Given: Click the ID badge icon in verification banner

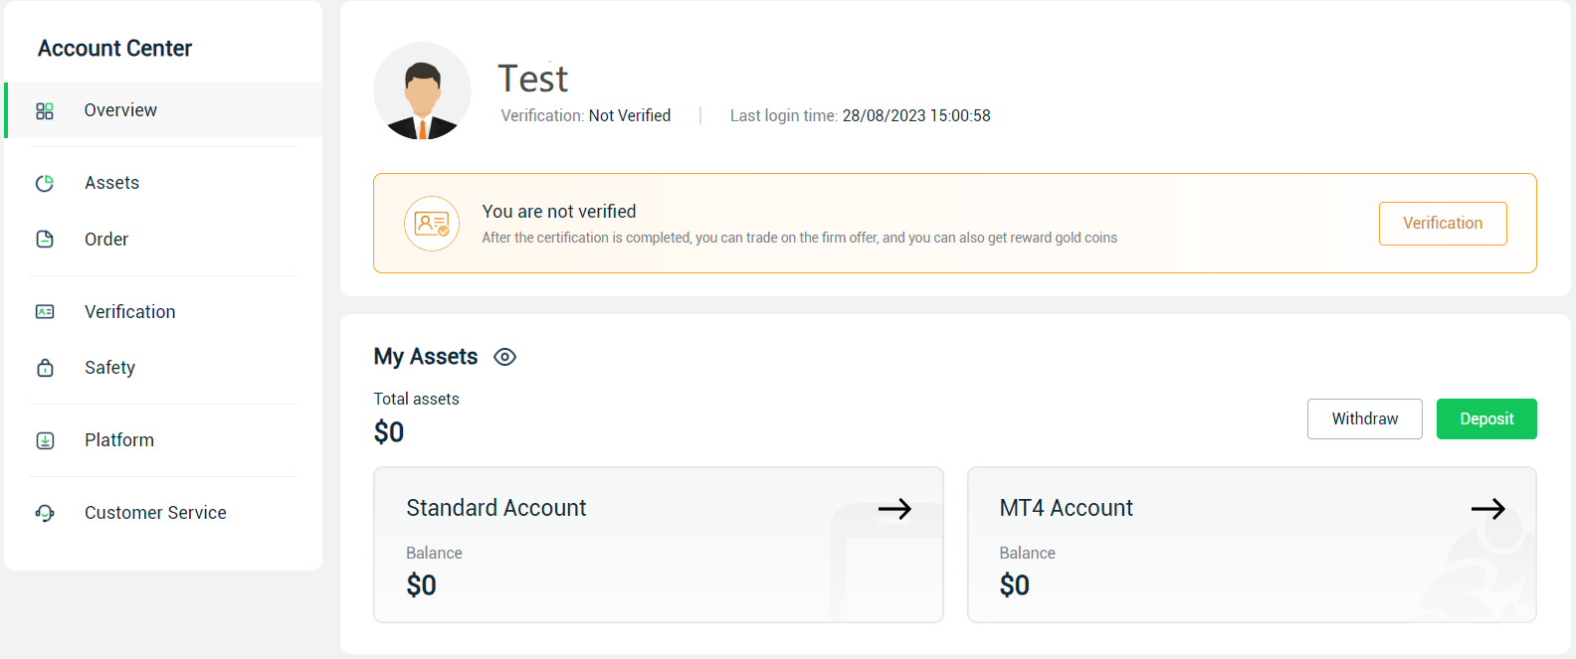Looking at the screenshot, I should (x=431, y=223).
